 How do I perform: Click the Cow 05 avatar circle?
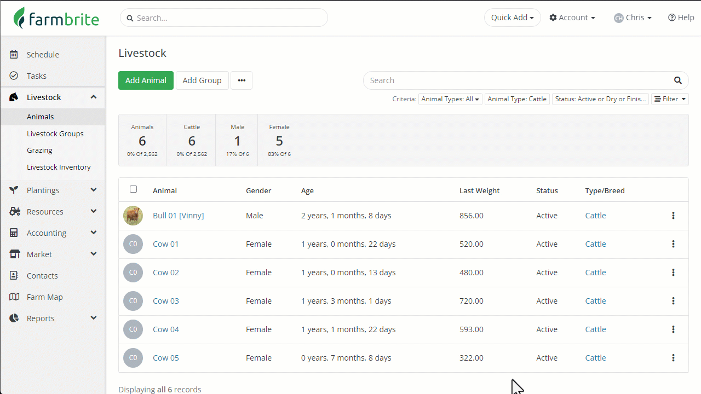point(133,358)
